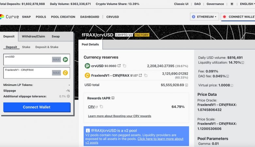Click the Classic UI link
255x147 pixels.
181,4
